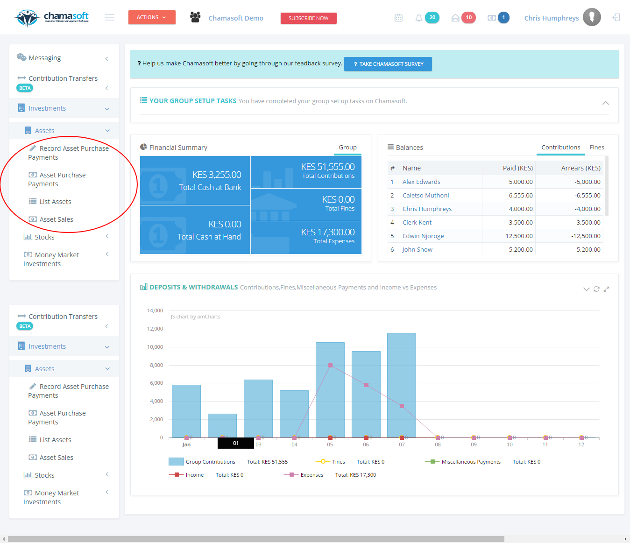
Task: Click the Balances table vertical scrollbar
Action: click(x=607, y=186)
